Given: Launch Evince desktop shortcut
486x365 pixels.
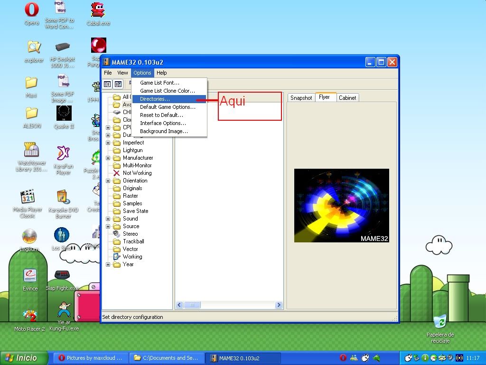Looking at the screenshot, I should tap(30, 280).
